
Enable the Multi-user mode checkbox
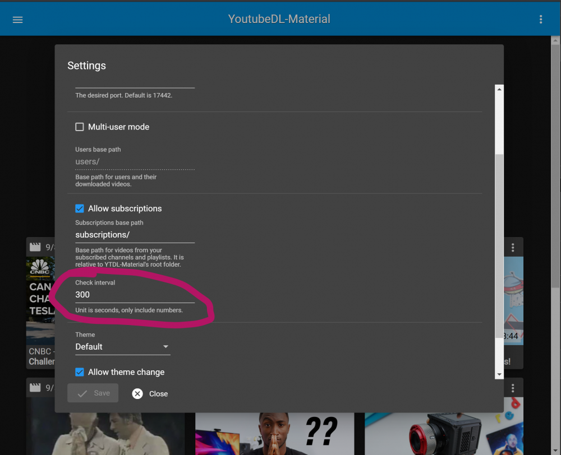tap(80, 127)
